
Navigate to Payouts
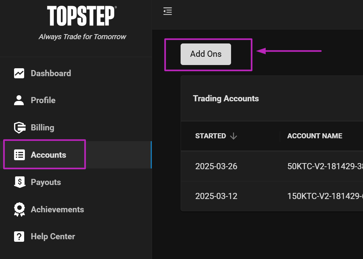click(x=76, y=182)
